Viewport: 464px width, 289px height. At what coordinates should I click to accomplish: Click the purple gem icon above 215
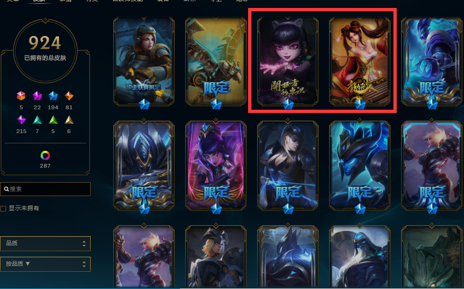point(21,120)
